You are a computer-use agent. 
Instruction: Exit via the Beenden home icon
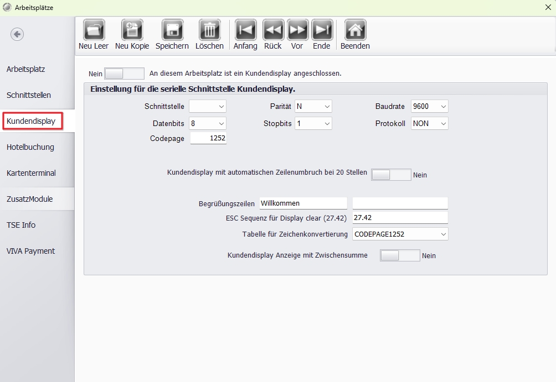click(356, 30)
